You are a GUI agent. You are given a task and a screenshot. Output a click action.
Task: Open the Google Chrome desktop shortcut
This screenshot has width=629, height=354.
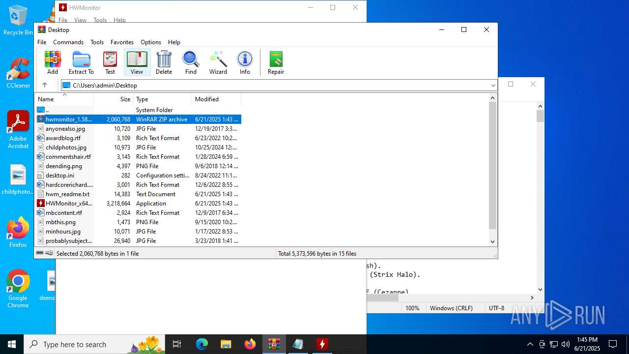click(18, 289)
